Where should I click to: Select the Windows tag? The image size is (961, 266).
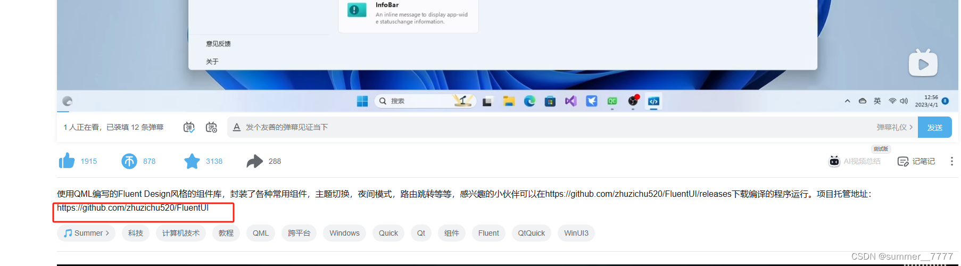344,233
